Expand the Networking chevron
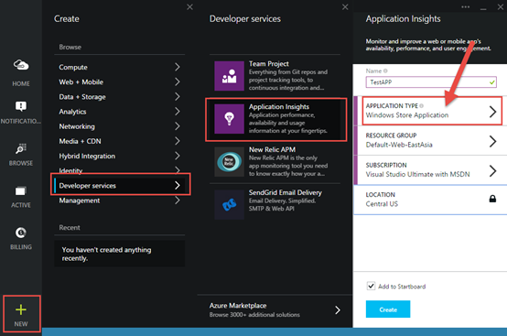The image size is (507, 336). [x=178, y=126]
